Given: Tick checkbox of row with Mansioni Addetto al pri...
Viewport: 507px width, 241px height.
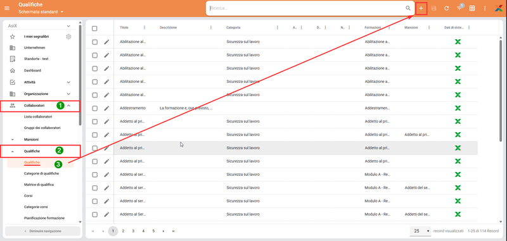Looking at the screenshot, I should coord(94,135).
